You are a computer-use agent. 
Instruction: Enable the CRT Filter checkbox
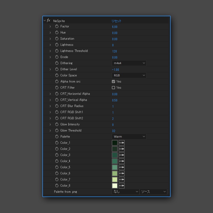[113, 88]
